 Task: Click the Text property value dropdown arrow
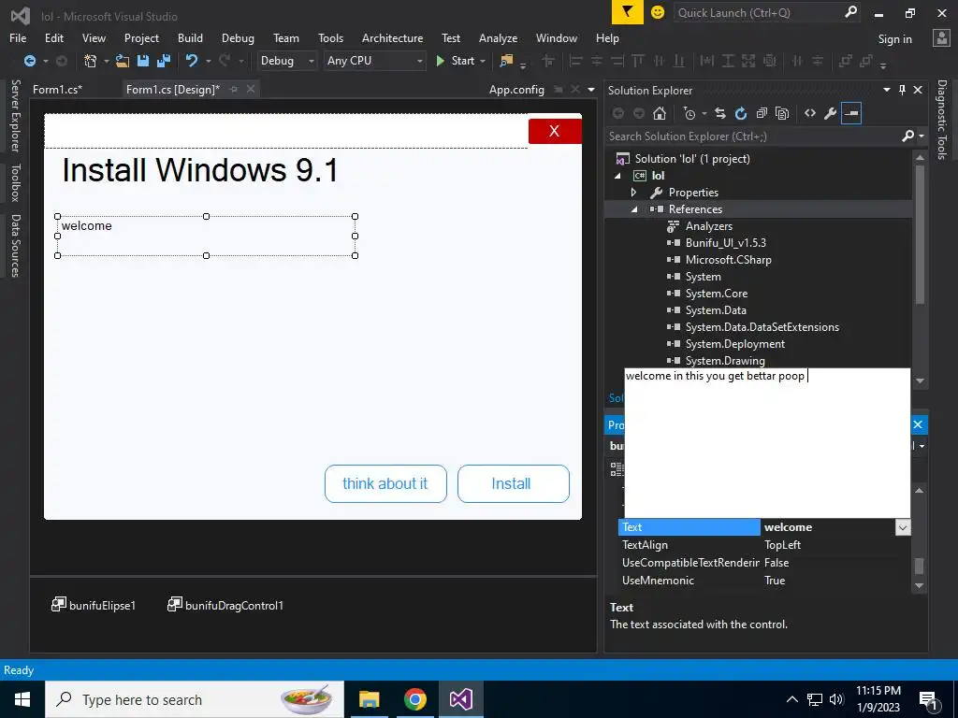[903, 527]
